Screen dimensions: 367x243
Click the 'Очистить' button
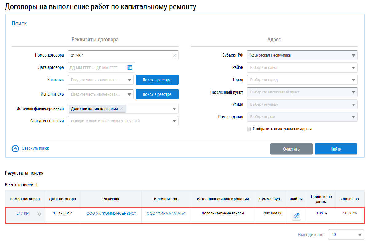291,149
